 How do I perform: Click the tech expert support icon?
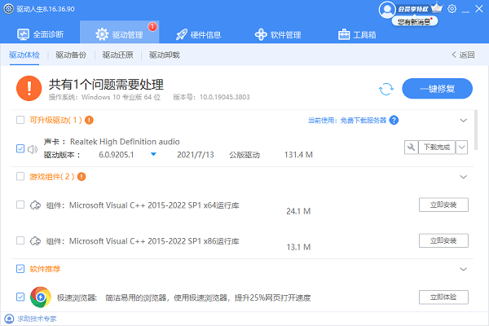pos(9,319)
